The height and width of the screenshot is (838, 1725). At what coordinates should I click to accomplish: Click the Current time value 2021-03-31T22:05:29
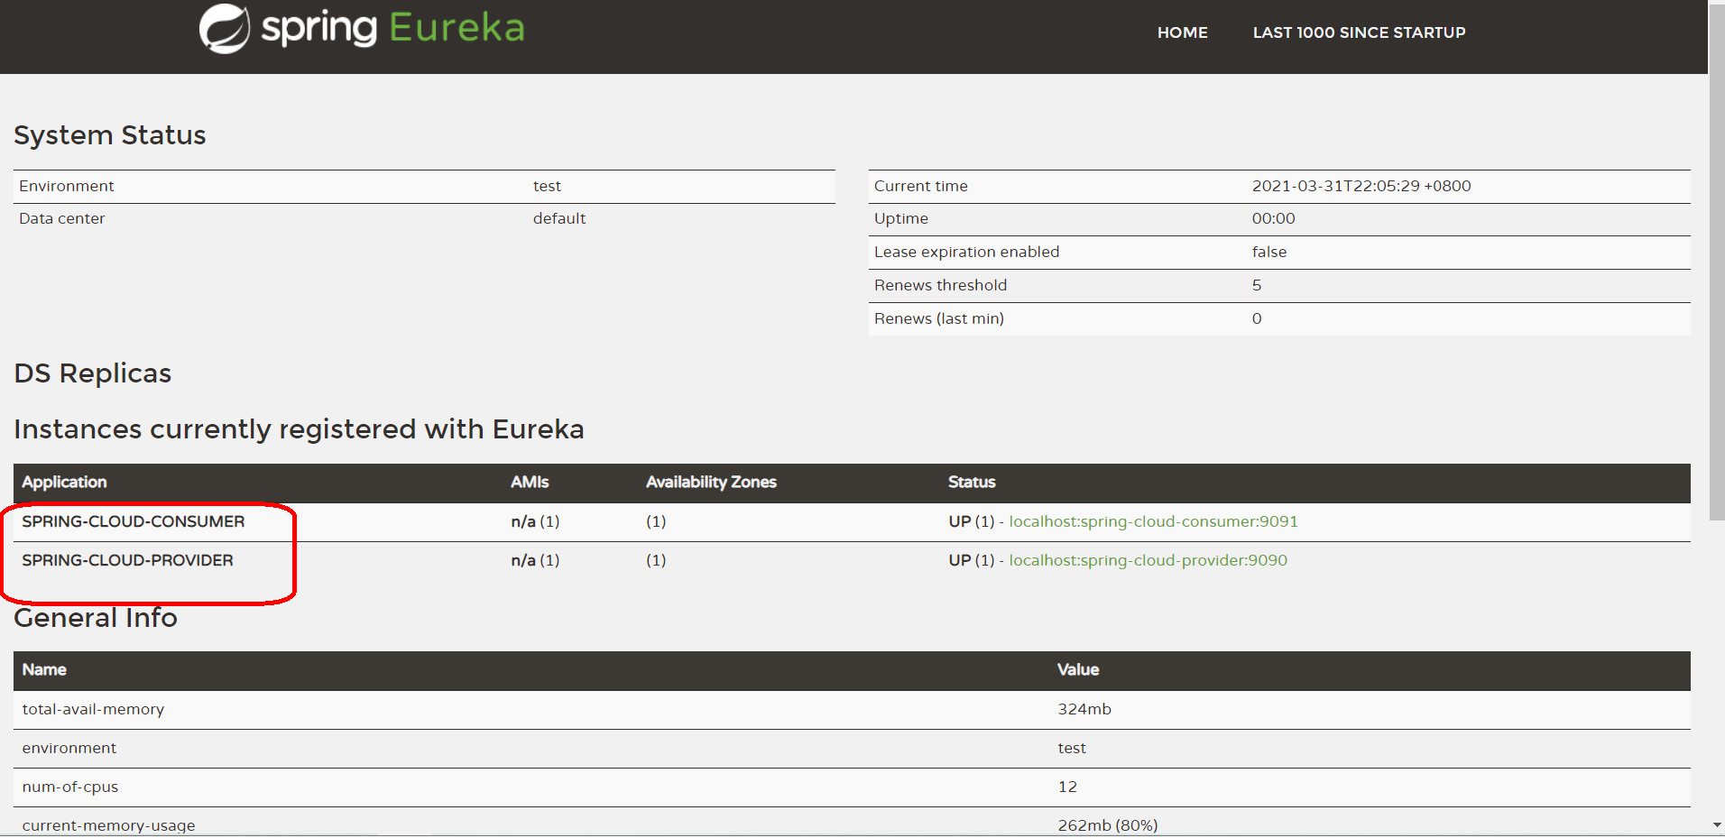click(x=1361, y=186)
